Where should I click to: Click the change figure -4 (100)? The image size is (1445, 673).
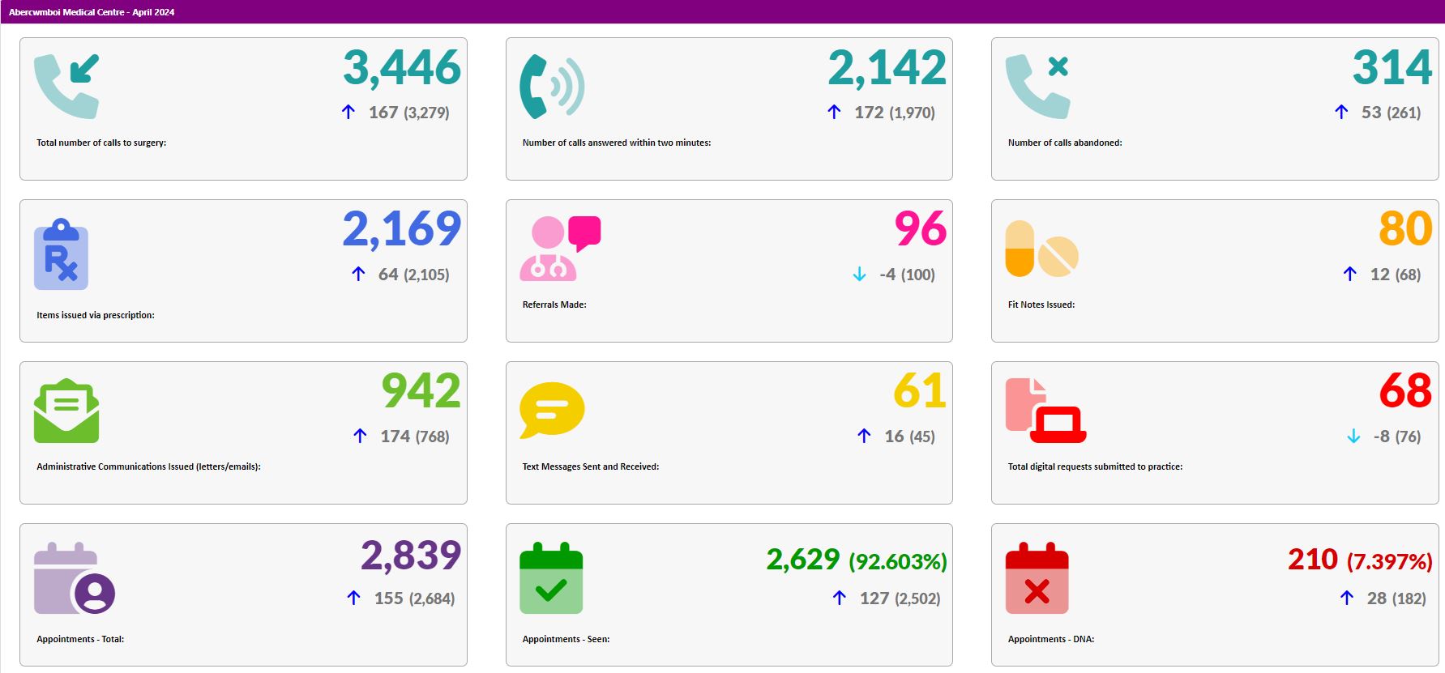[907, 275]
